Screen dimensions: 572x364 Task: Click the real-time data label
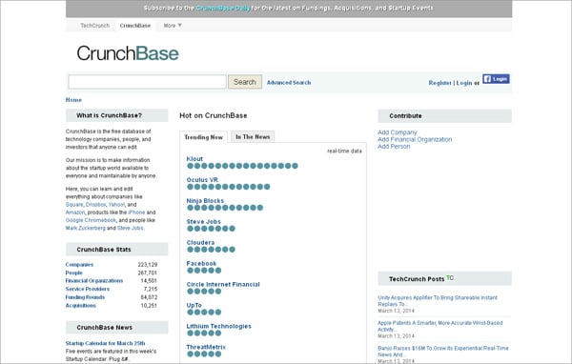tap(344, 151)
